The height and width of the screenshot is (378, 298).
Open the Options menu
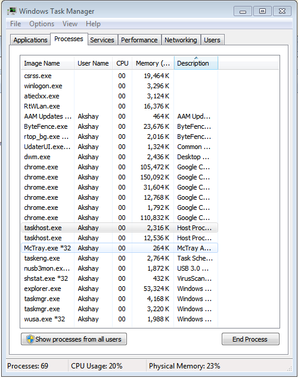[42, 24]
